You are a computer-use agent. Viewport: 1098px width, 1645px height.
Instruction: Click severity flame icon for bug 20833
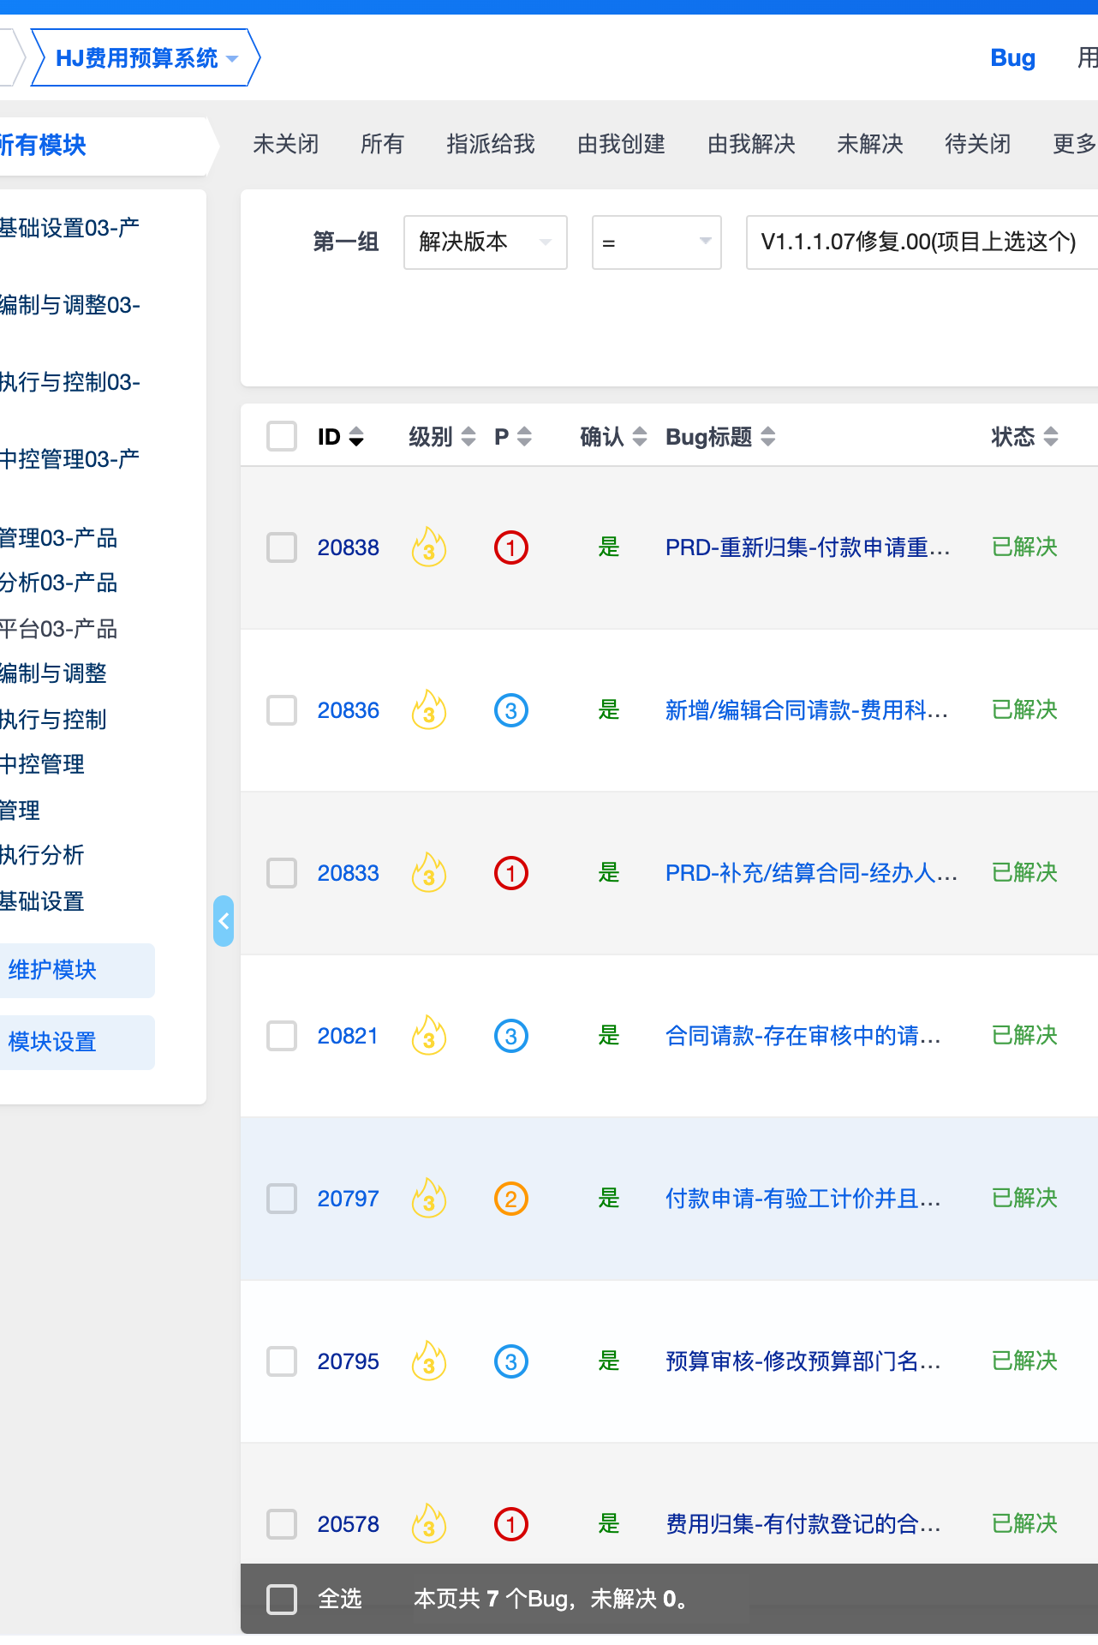point(429,872)
